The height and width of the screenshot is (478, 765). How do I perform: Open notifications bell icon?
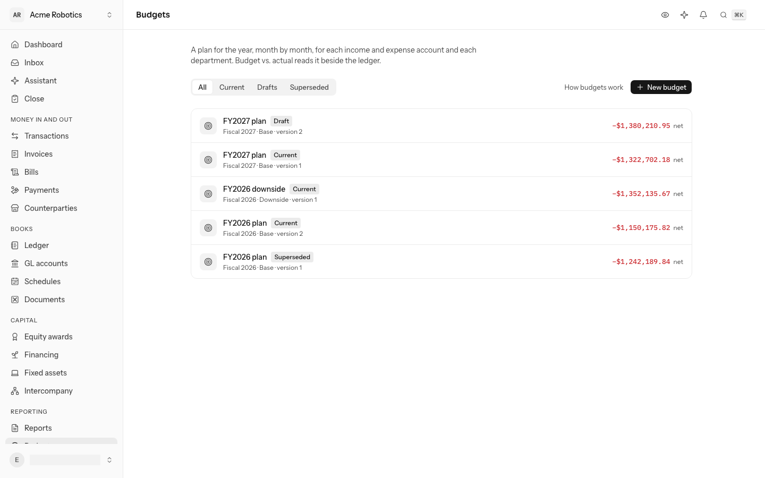point(703,15)
